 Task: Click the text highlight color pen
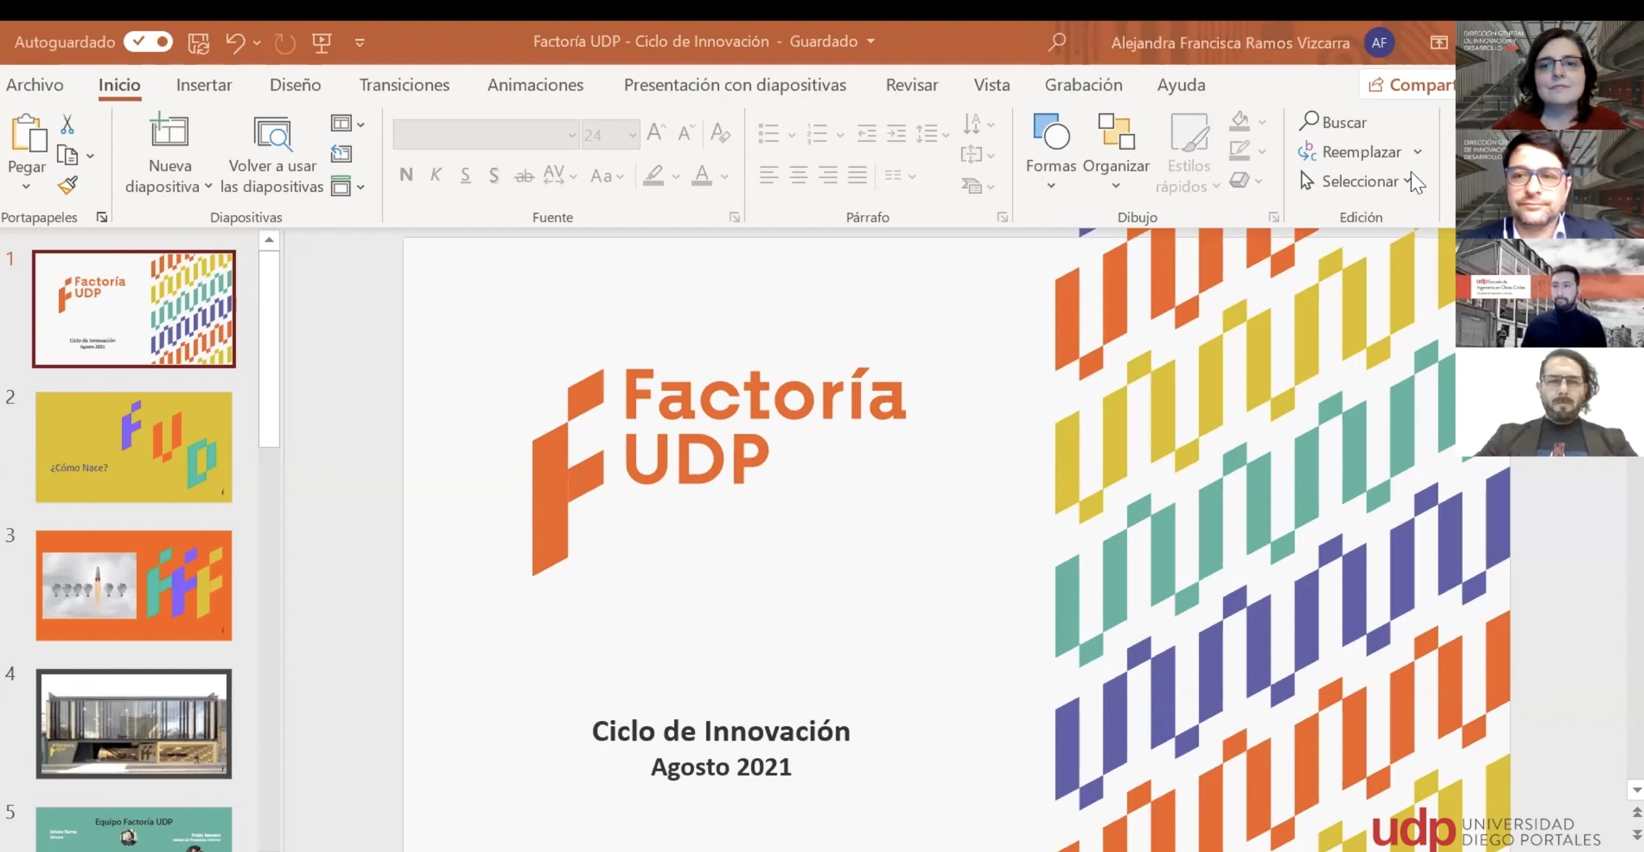click(653, 175)
